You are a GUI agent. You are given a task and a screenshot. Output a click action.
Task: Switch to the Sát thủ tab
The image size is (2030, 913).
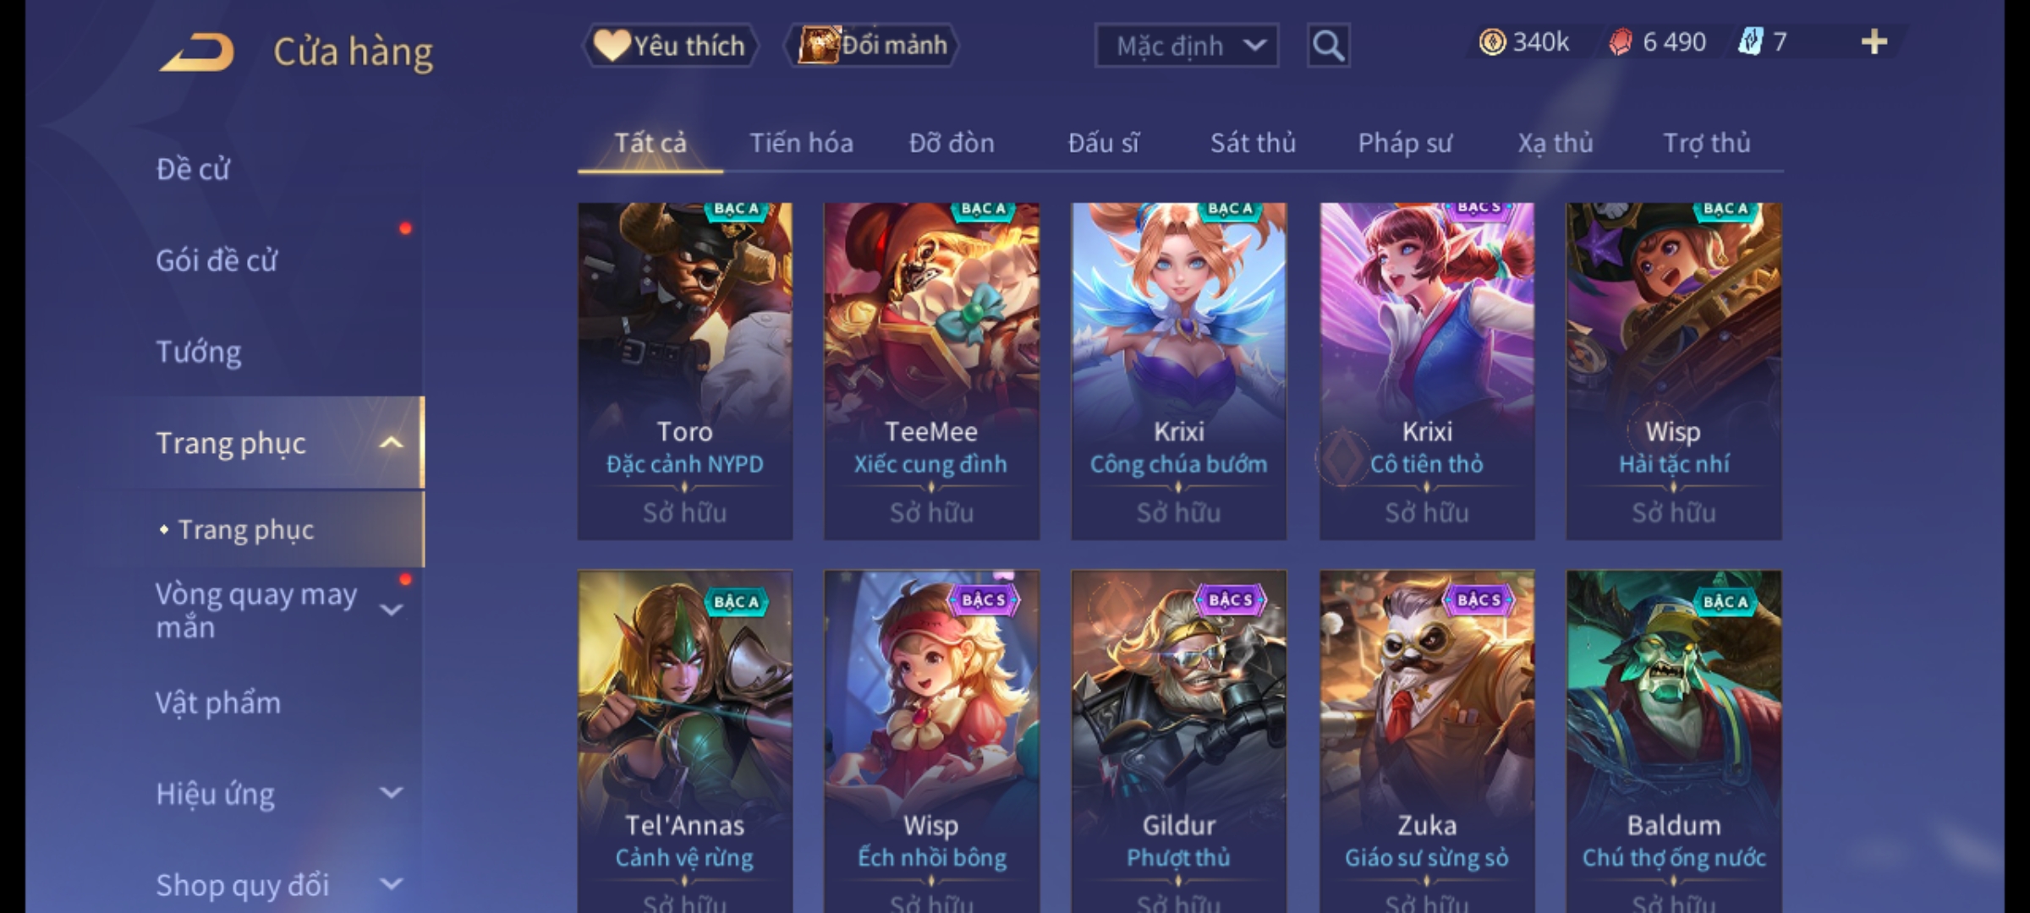coord(1253,143)
